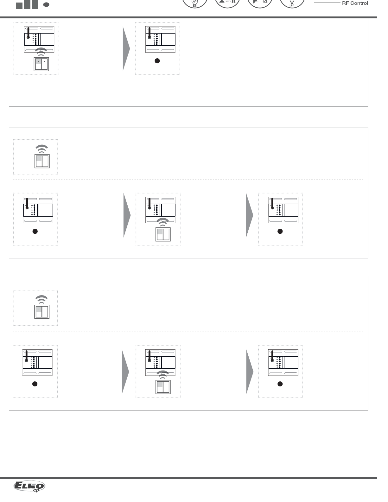This screenshot has height=502, width=388.
Task: Click the incandescent bulb icon in the header
Action: pos(195,3)
